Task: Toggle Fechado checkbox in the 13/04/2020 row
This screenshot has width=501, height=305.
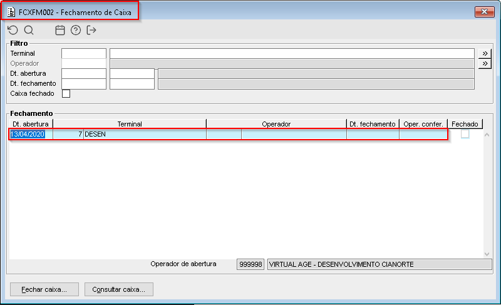Action: tap(465, 134)
